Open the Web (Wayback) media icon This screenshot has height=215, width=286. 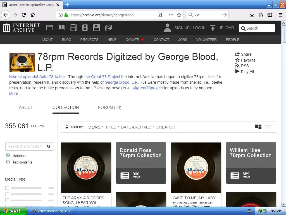click(x=50, y=28)
